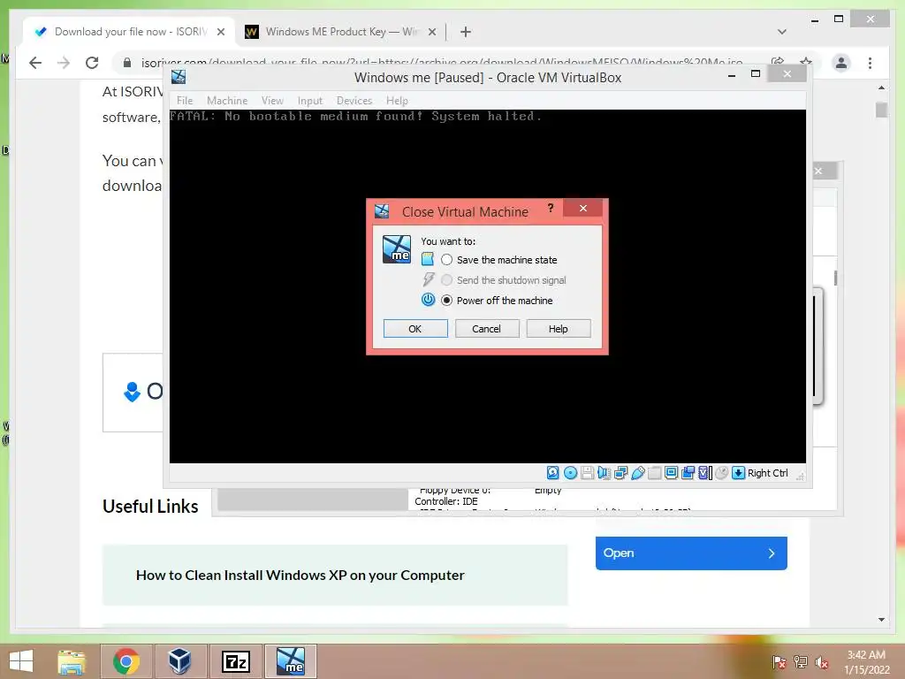Click the keyboard capture arrow icon
905x679 pixels.
[738, 473]
